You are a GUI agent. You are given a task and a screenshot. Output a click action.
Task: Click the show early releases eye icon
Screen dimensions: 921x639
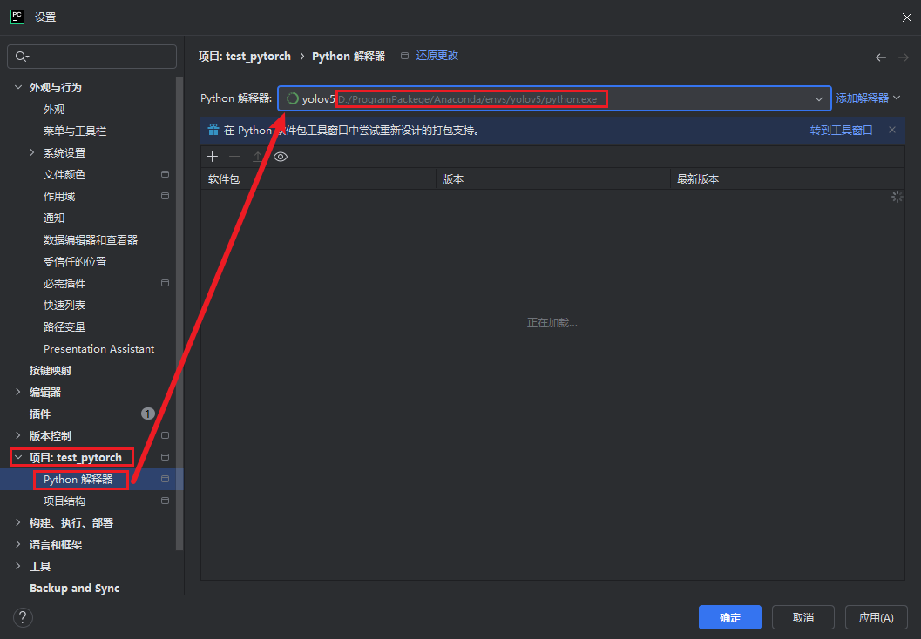pos(281,157)
